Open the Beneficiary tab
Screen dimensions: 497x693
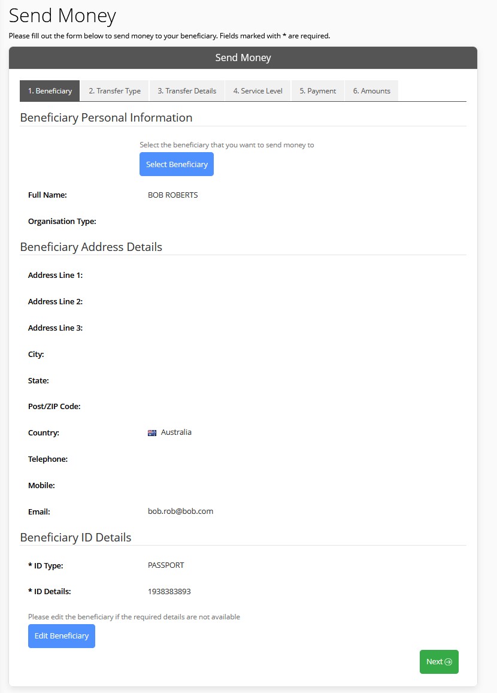pos(50,90)
